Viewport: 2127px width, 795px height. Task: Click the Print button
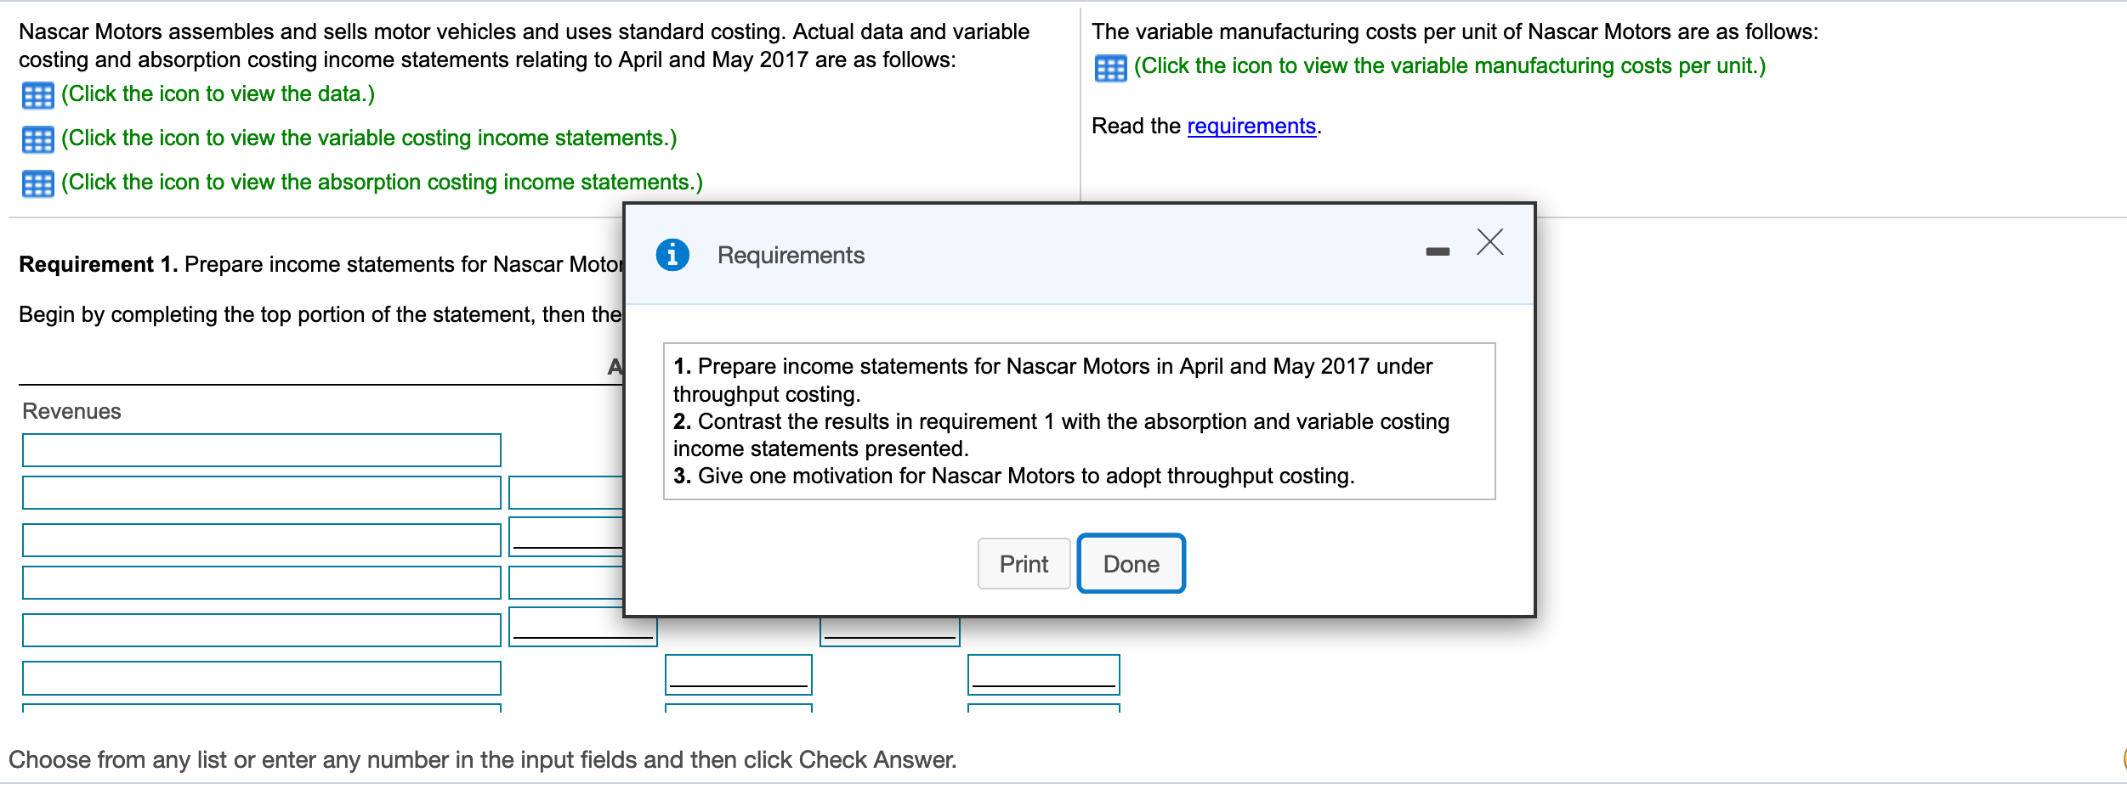point(1024,564)
